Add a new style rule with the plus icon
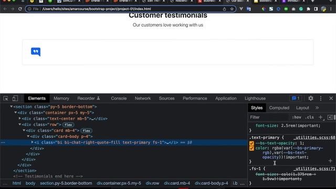 click(x=321, y=117)
